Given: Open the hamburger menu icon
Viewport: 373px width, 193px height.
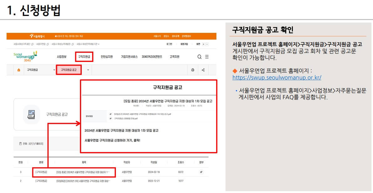Looking at the screenshot, I should (x=207, y=57).
